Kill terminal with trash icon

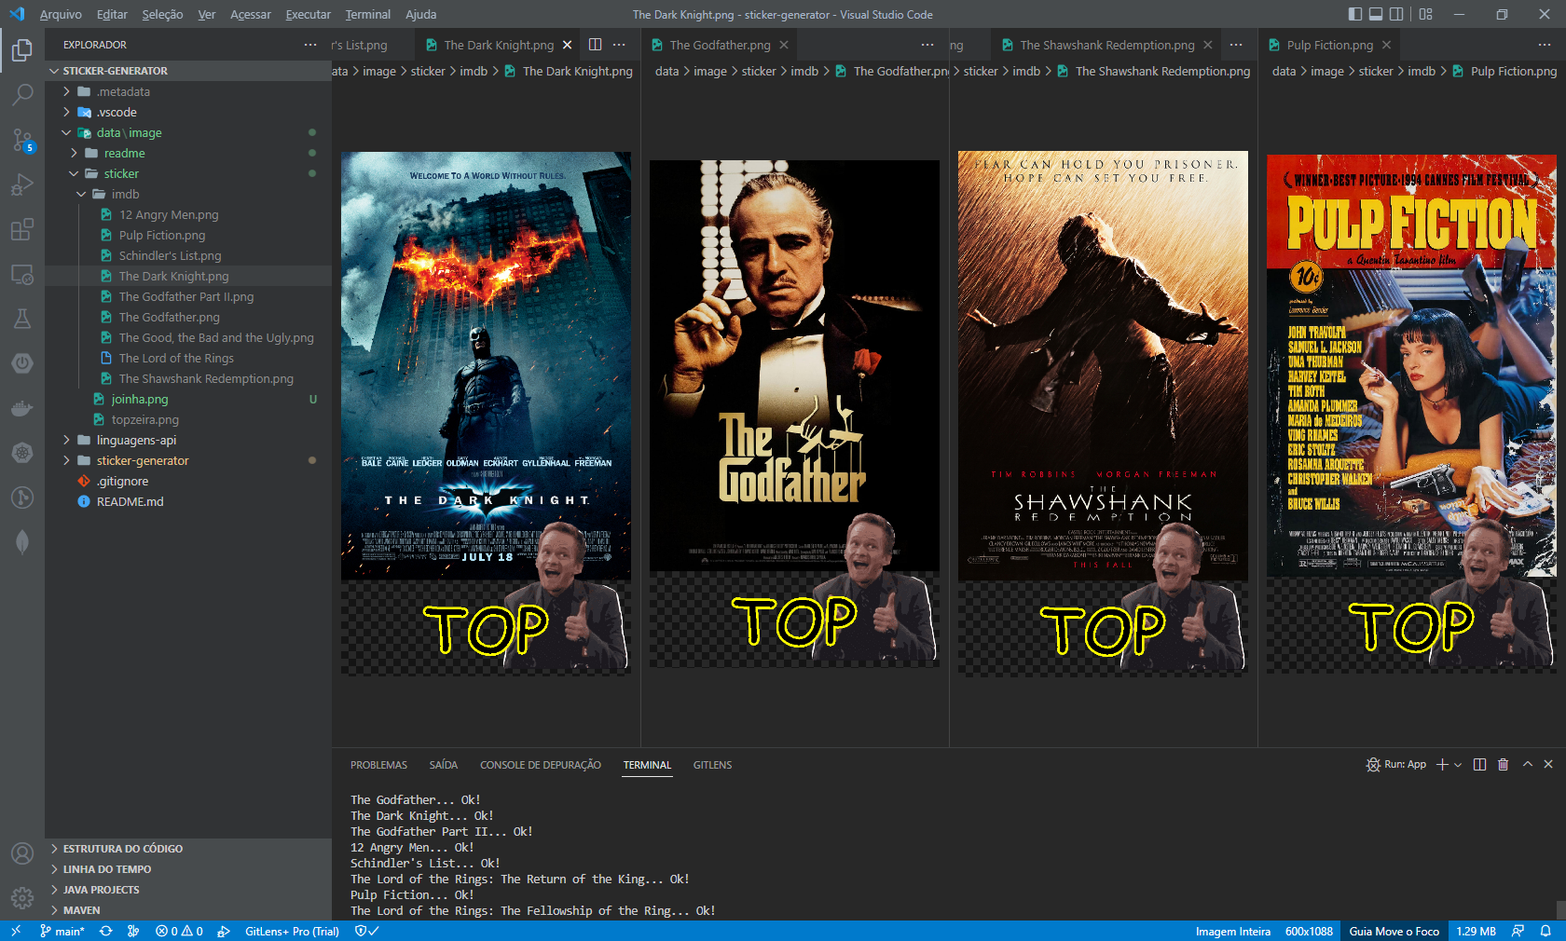tap(1503, 764)
